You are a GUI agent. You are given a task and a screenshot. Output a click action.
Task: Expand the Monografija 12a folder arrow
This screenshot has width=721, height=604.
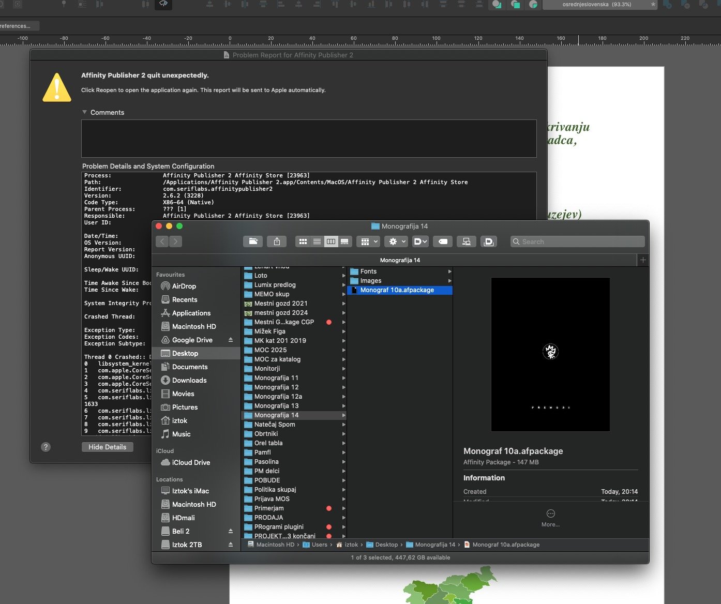click(343, 397)
